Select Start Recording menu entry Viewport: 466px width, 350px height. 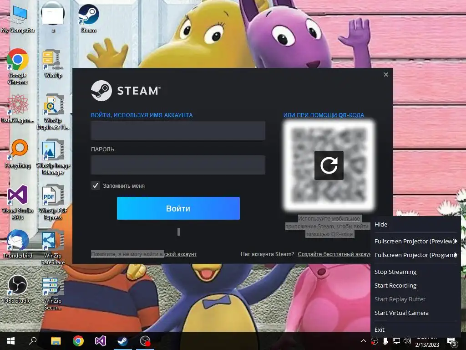coord(415,285)
